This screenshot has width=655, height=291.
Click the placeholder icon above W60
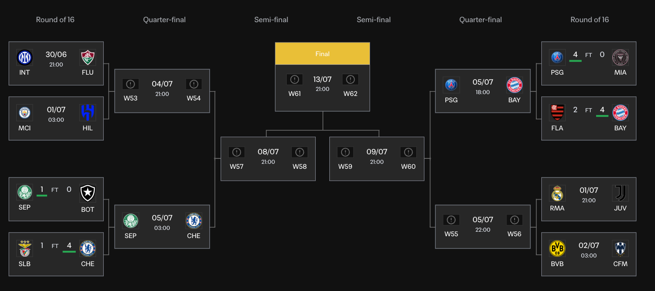point(408,153)
